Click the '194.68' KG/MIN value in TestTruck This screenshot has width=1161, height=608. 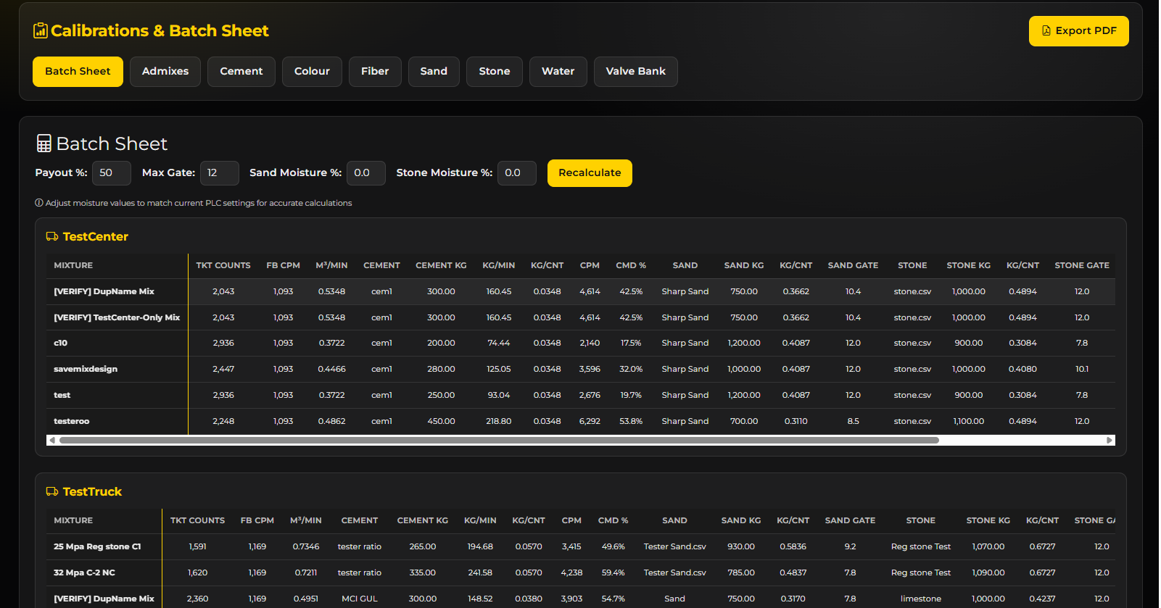click(x=480, y=546)
